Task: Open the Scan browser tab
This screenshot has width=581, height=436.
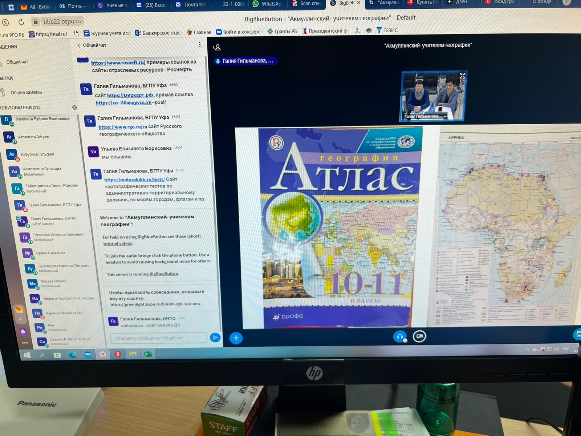Action: tap(307, 4)
